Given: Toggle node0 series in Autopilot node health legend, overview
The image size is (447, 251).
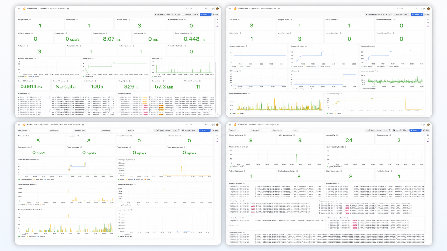Looking at the screenshot, I should [x=21, y=77].
